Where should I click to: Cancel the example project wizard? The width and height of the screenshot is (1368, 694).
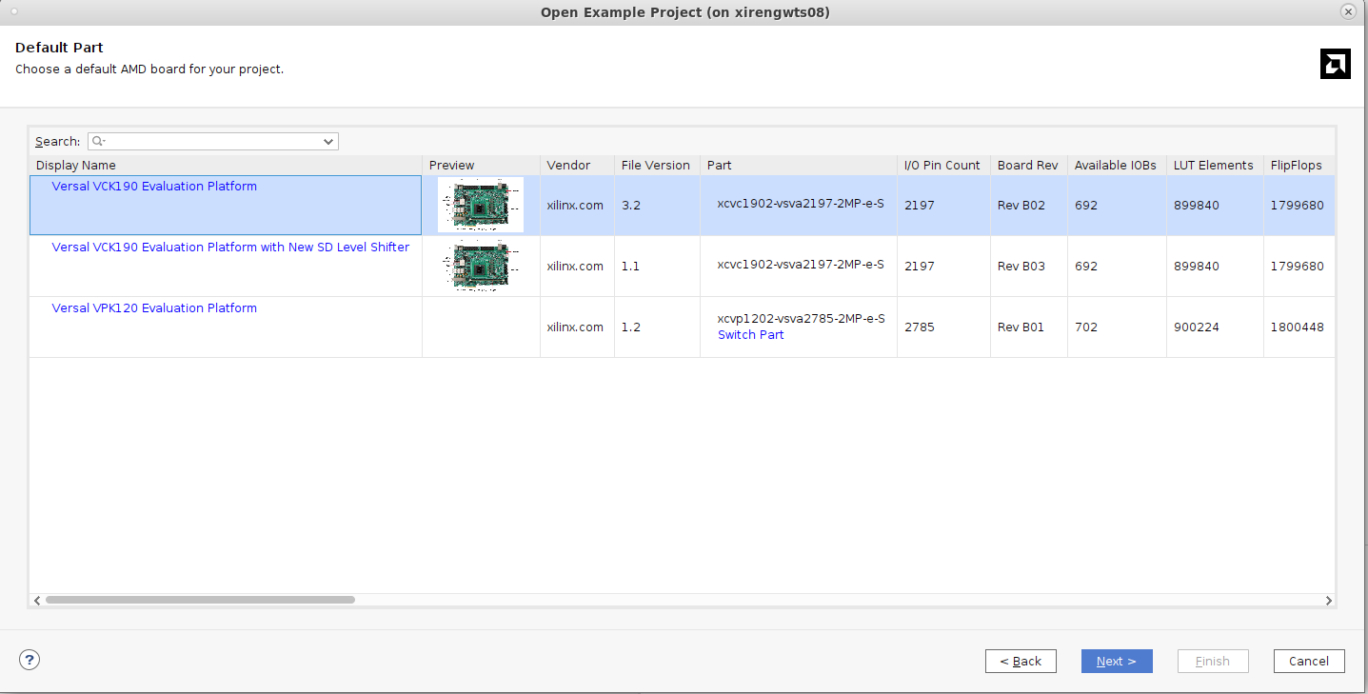coord(1308,661)
